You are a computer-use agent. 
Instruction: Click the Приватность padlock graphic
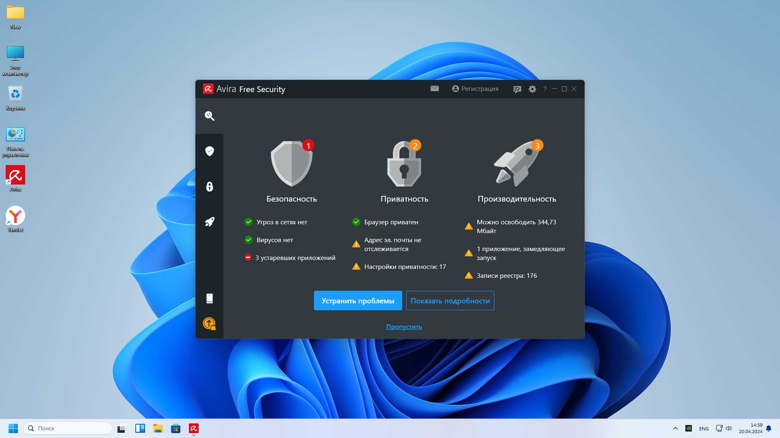click(x=404, y=164)
